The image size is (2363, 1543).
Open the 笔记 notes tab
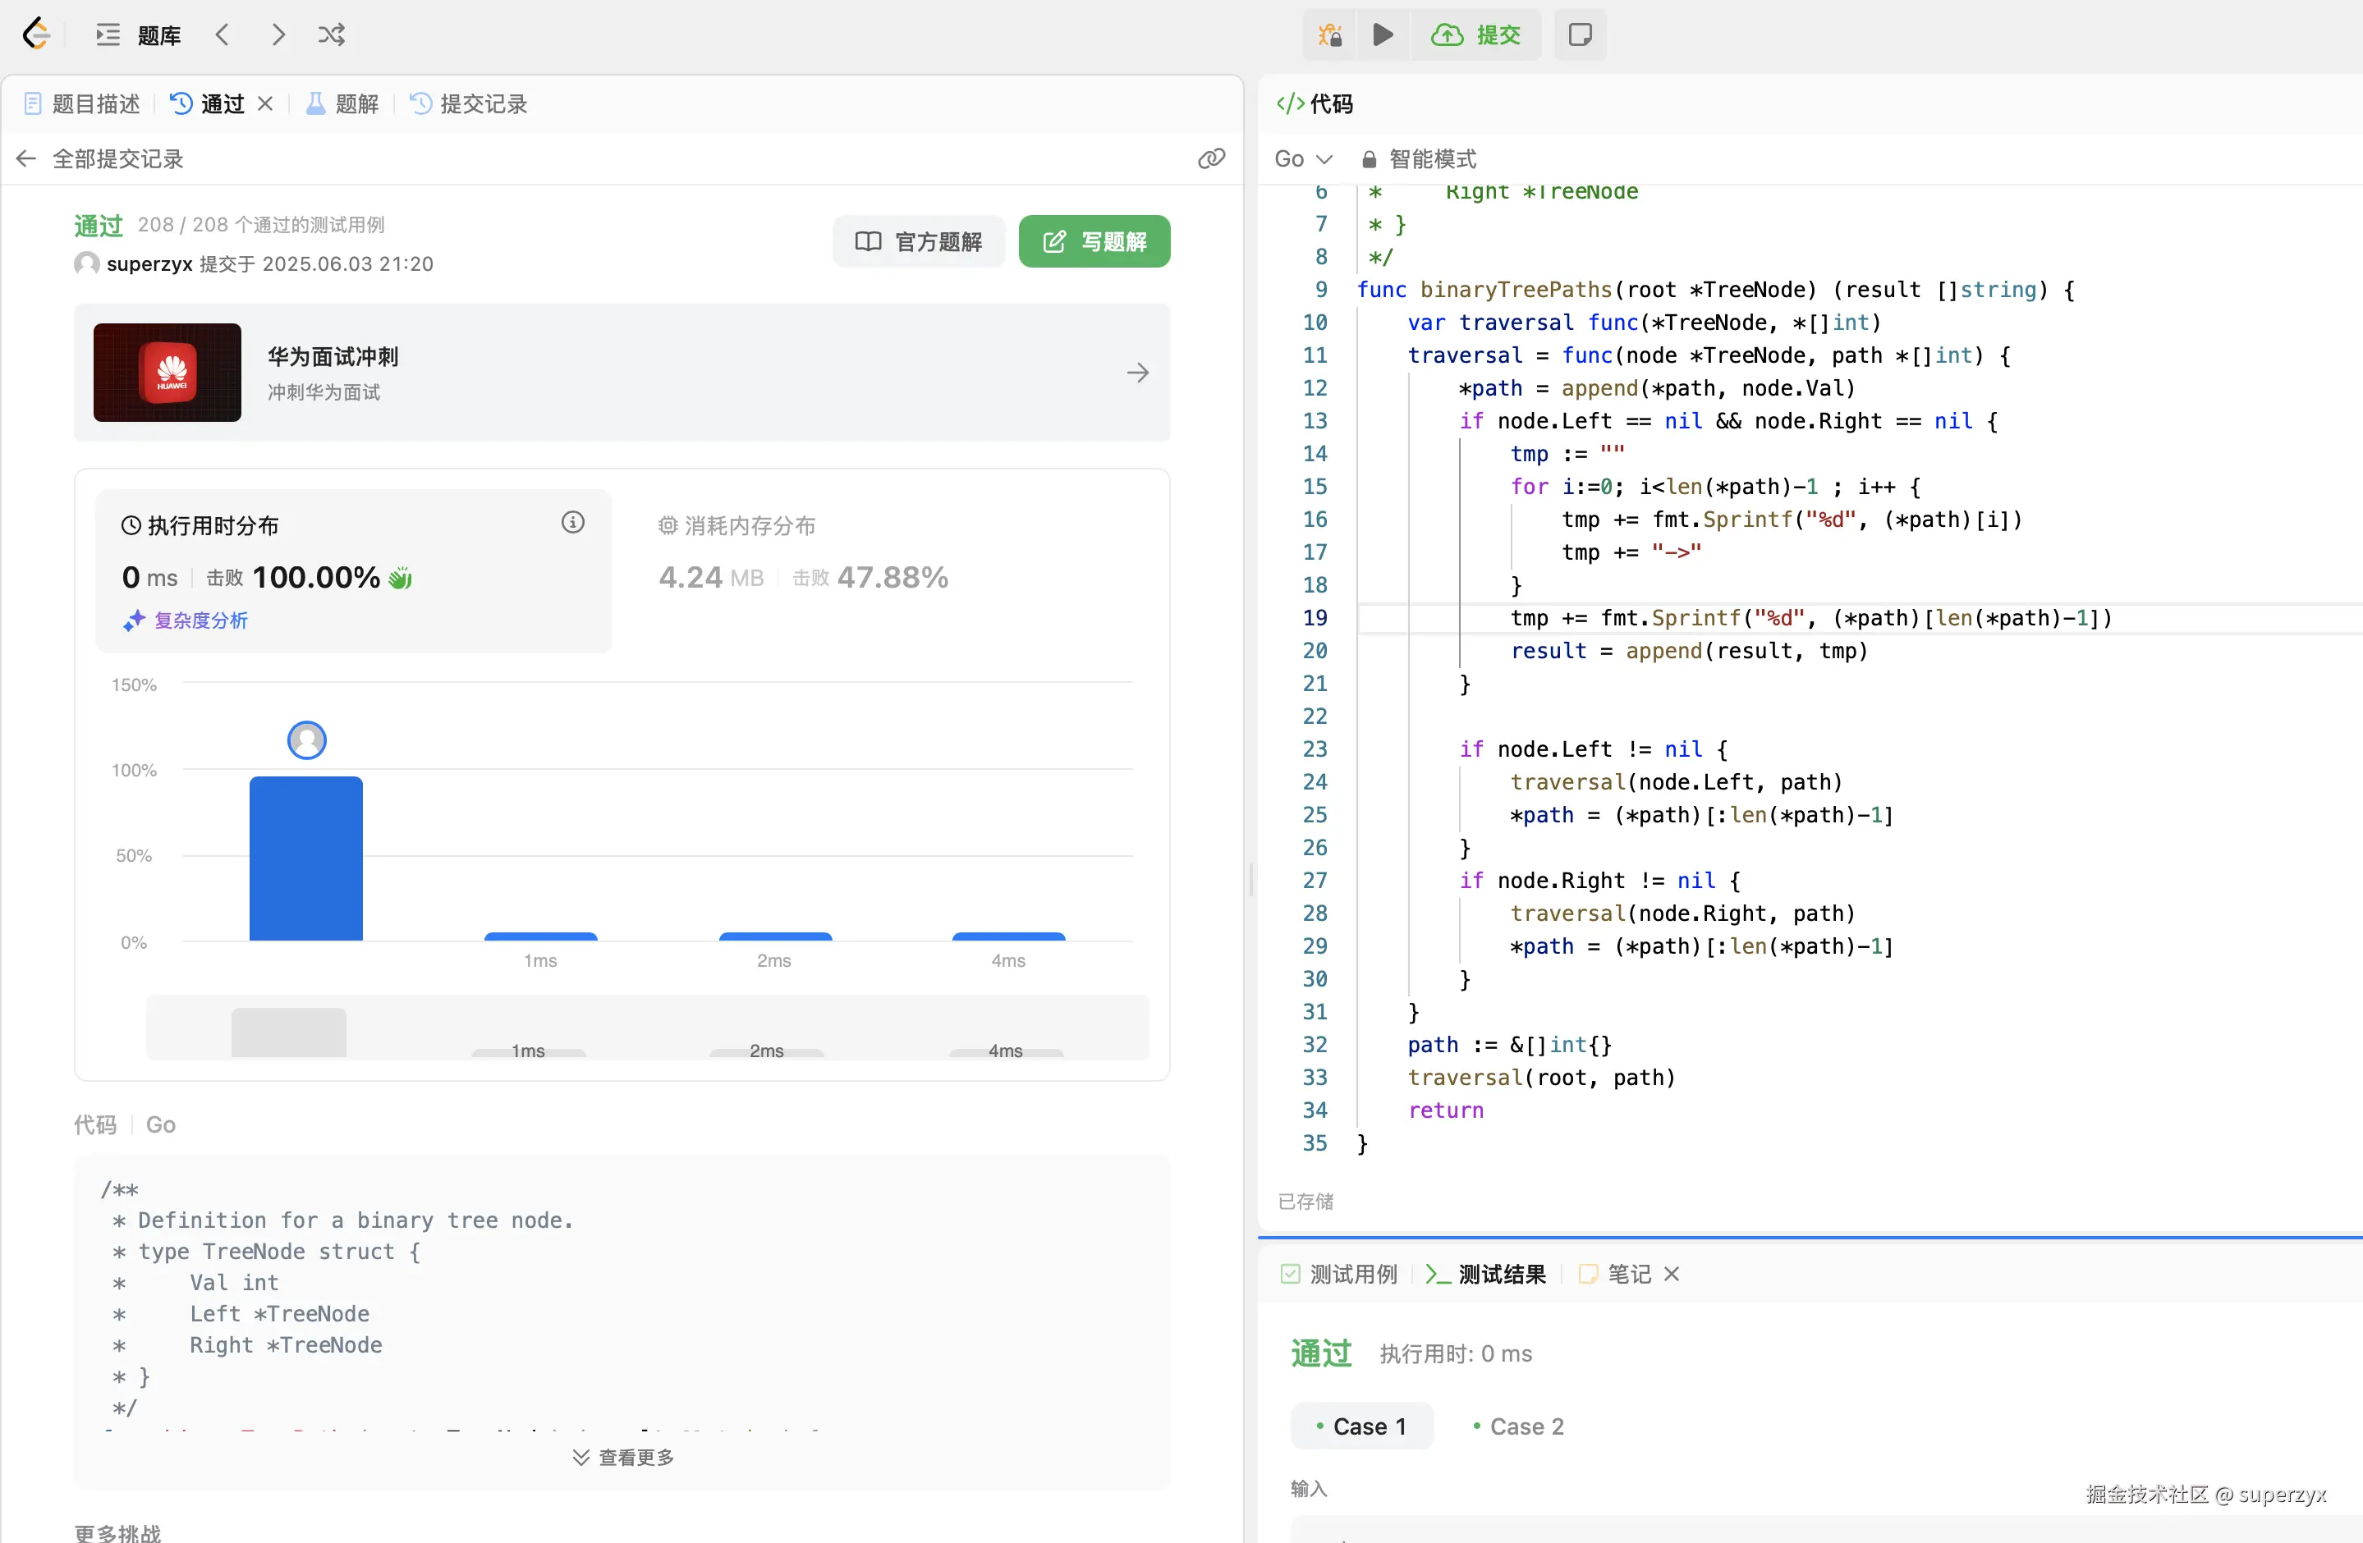pos(1614,1274)
